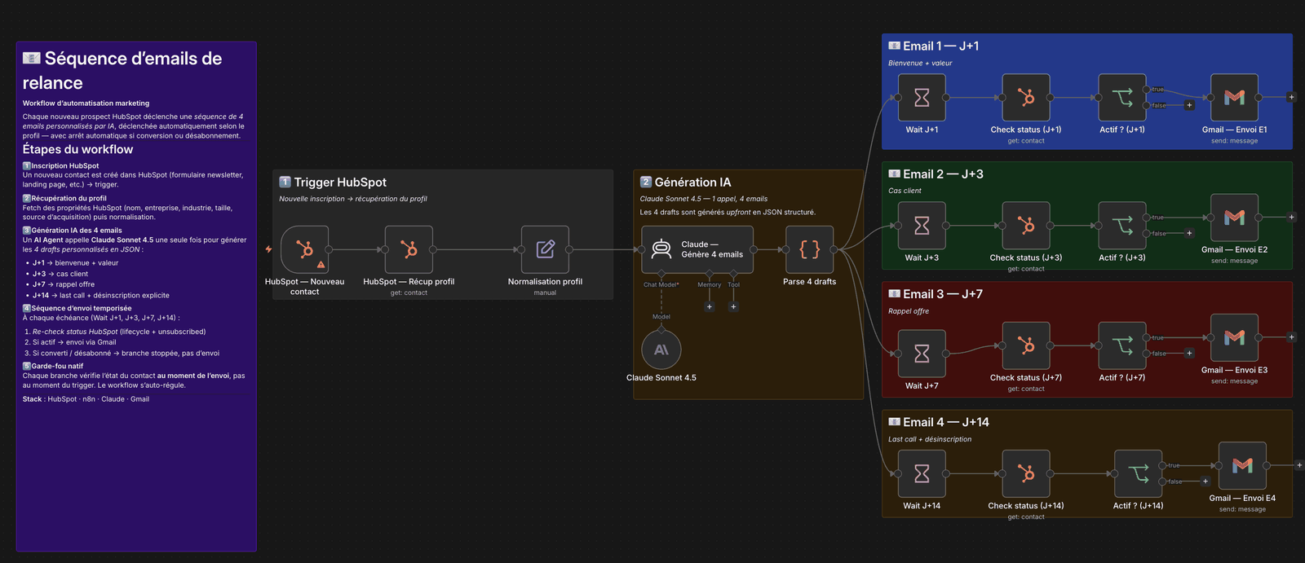Select the Claude Sonnet 4.5 model node
The width and height of the screenshot is (1305, 563).
661,350
